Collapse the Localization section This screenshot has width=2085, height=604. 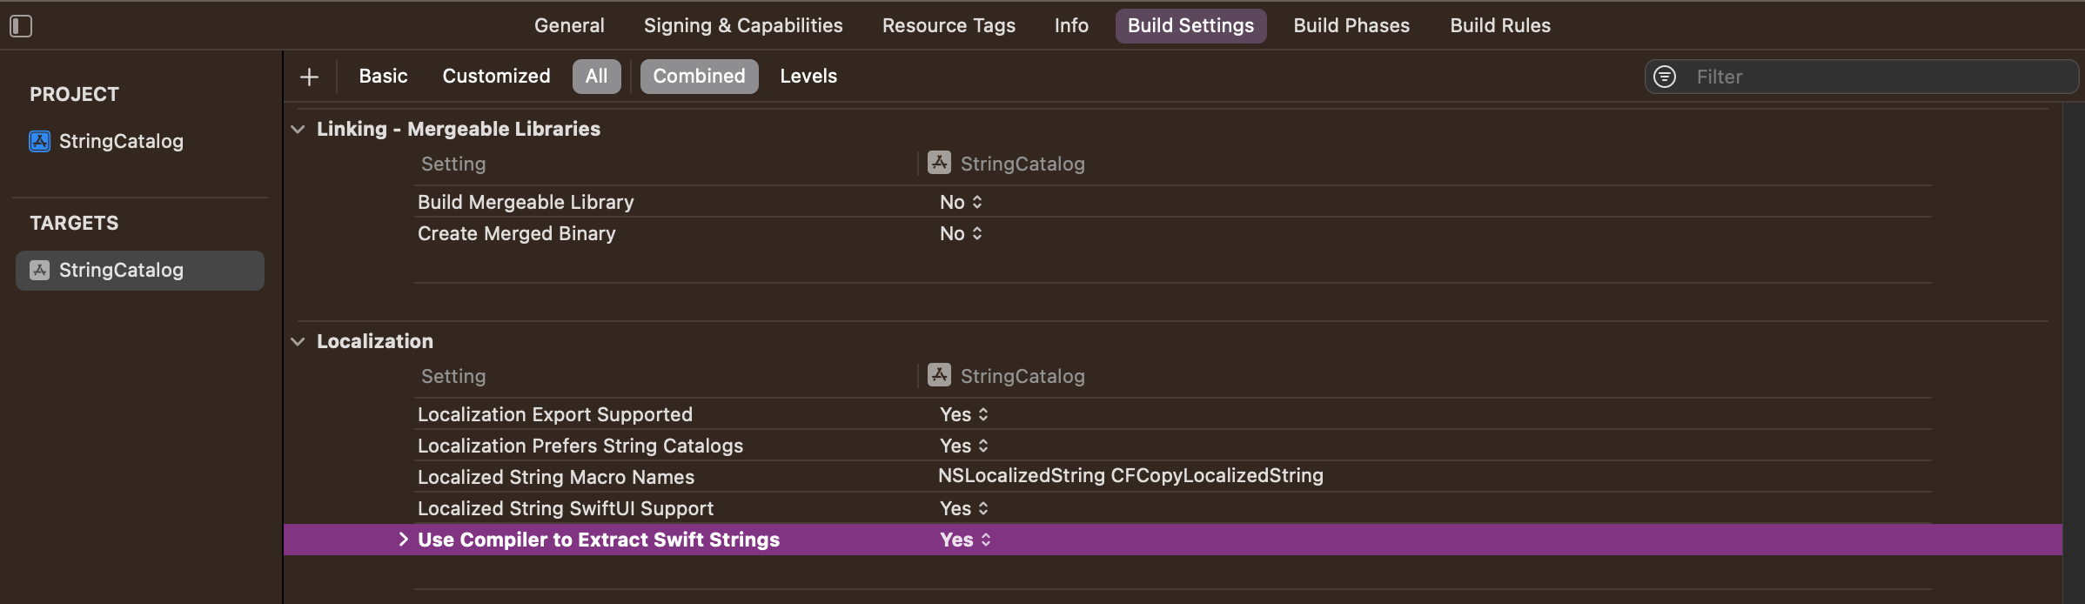pos(298,341)
